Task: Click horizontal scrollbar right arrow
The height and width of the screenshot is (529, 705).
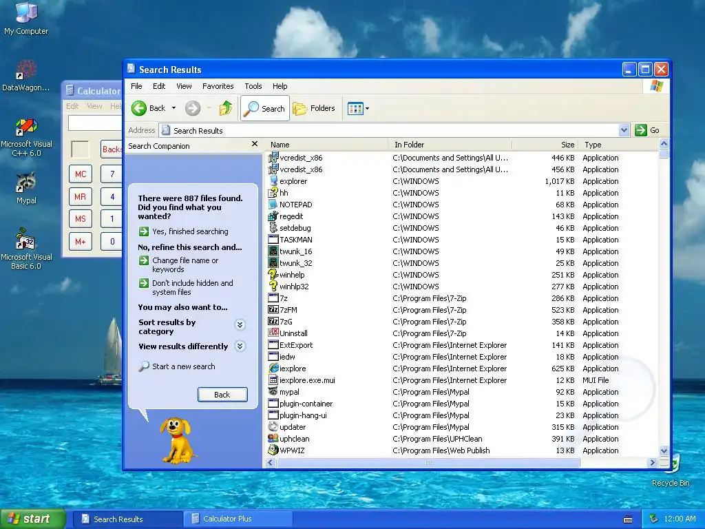Action: [652, 462]
